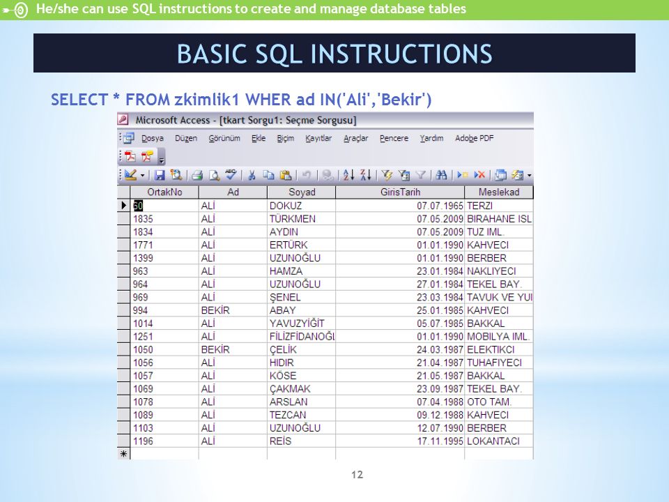Select the OrtakNo column header
The height and width of the screenshot is (502, 669).
click(x=164, y=192)
